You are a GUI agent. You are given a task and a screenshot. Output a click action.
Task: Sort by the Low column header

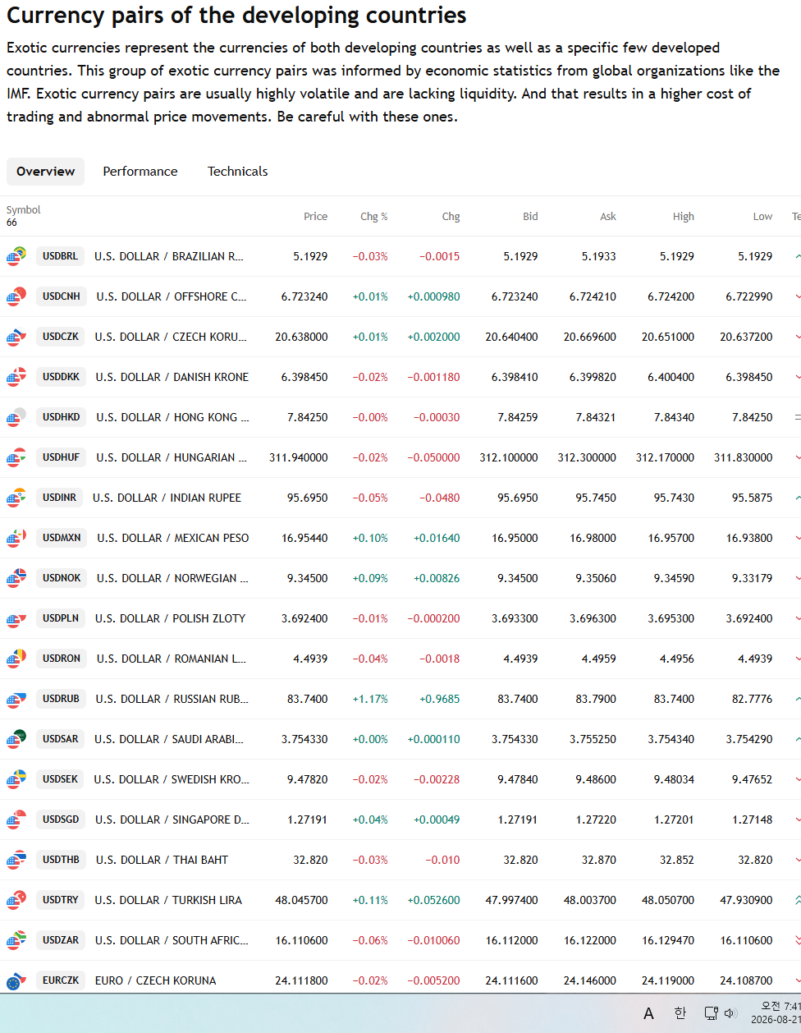pos(762,217)
